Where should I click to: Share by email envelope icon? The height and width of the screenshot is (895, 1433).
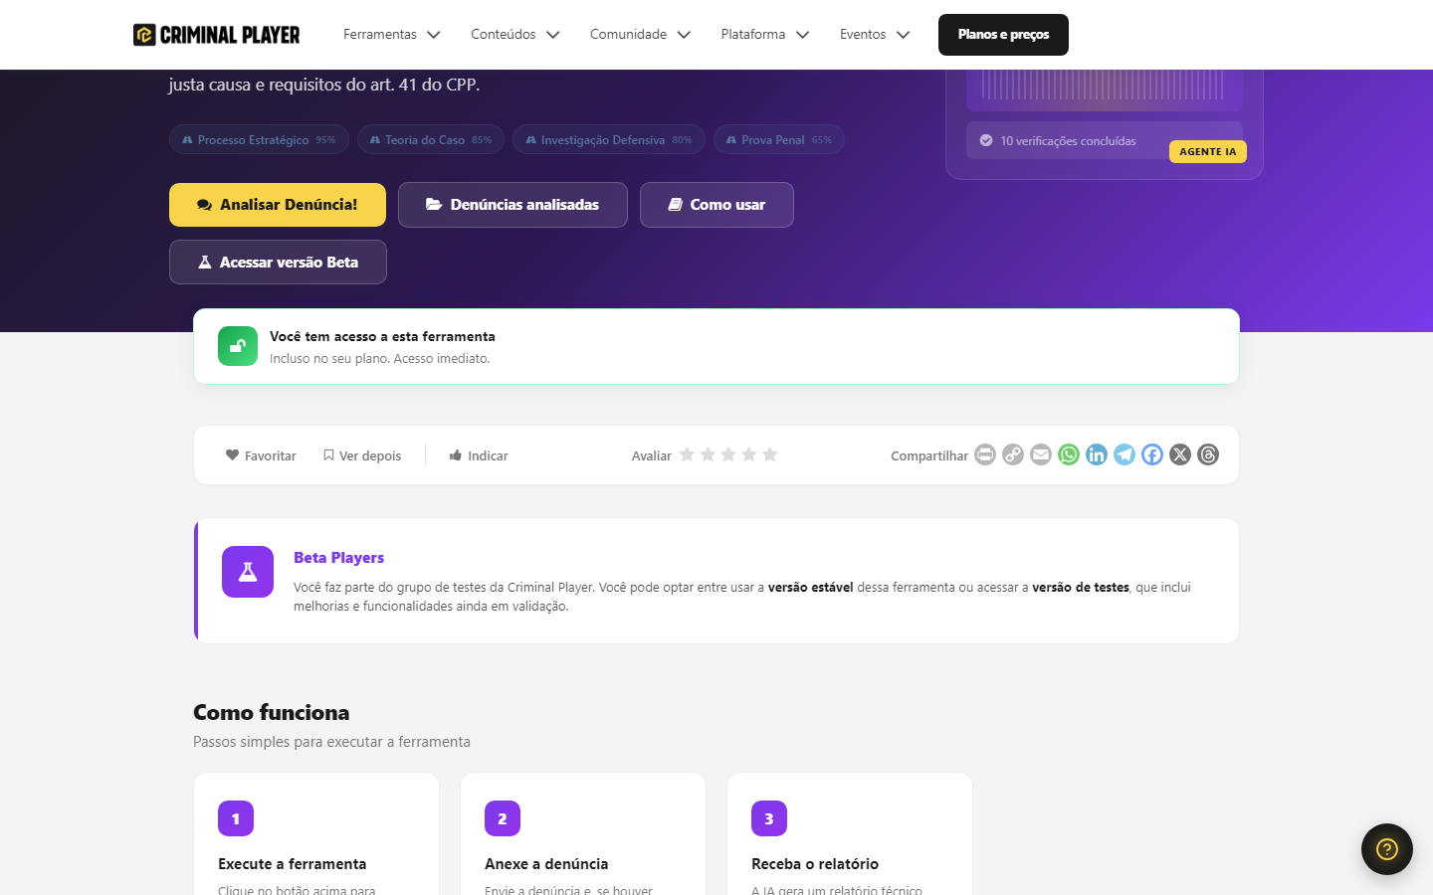1041,454
